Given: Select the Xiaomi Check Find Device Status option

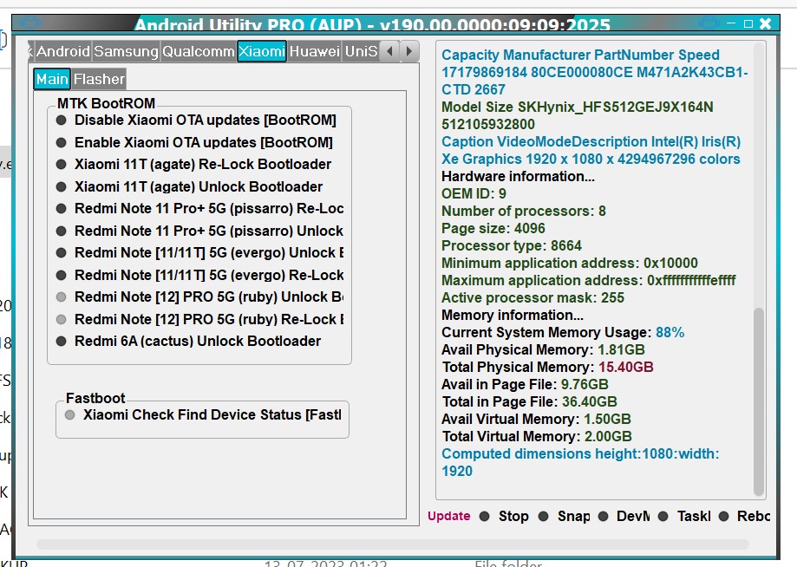Looking at the screenshot, I should pos(70,415).
